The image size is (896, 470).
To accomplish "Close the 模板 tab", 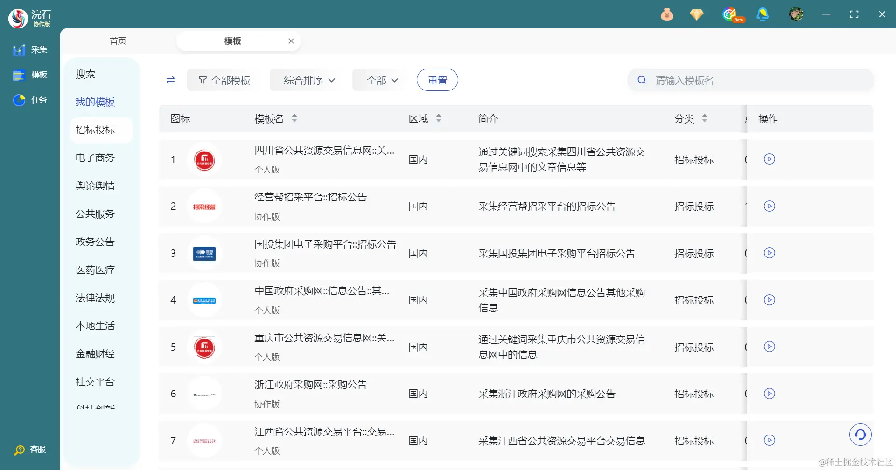I will click(291, 41).
